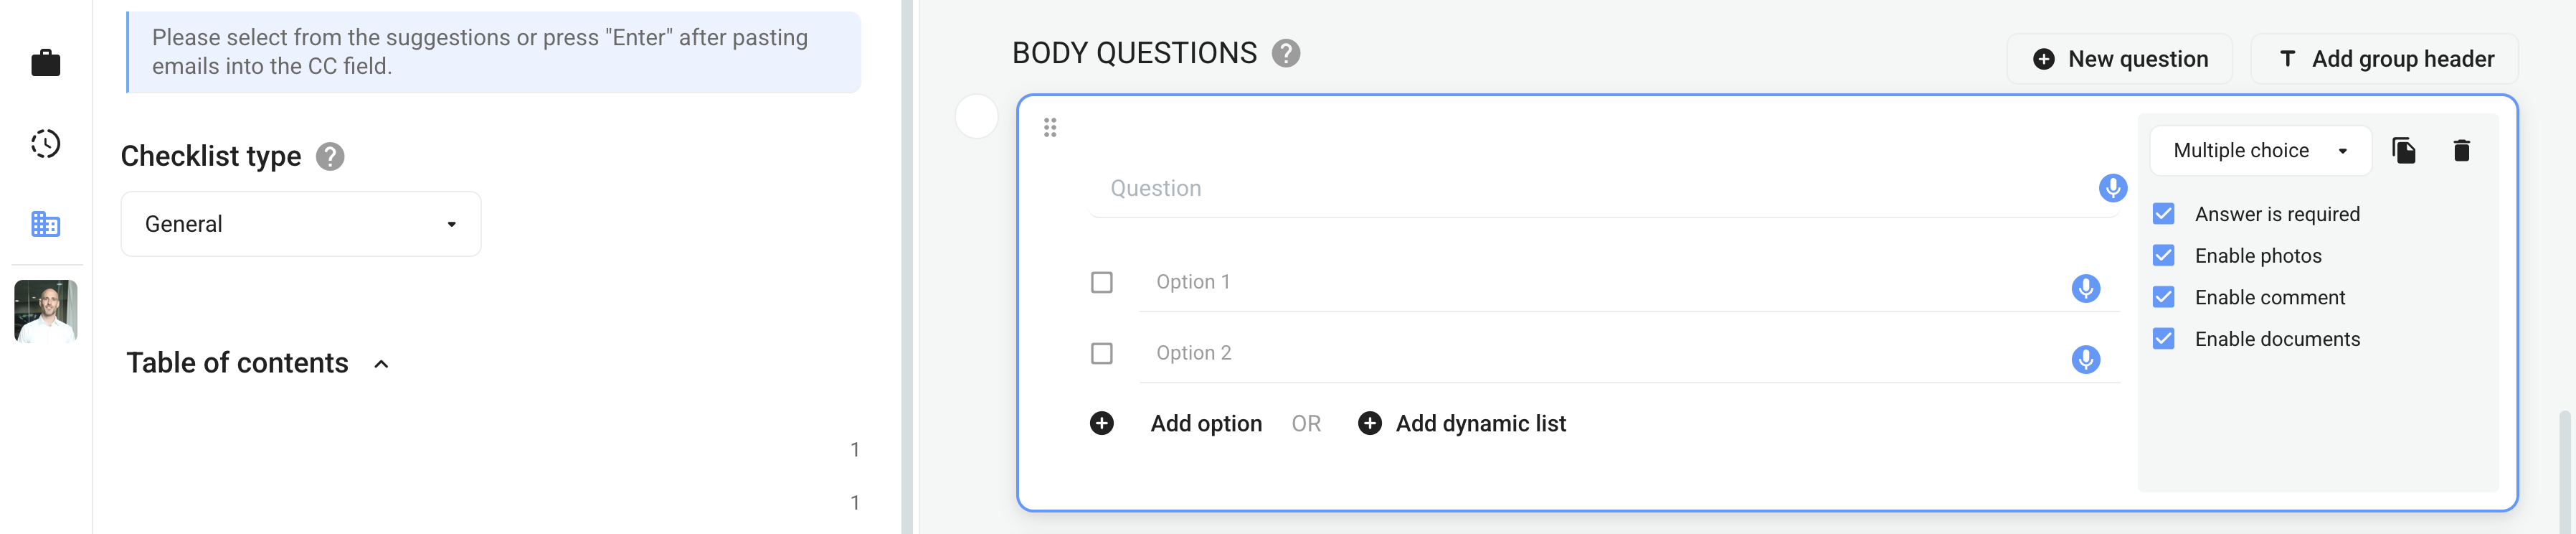Viewport: 2576px width, 534px height.
Task: Open the General checklist type dropdown
Action: (x=301, y=224)
